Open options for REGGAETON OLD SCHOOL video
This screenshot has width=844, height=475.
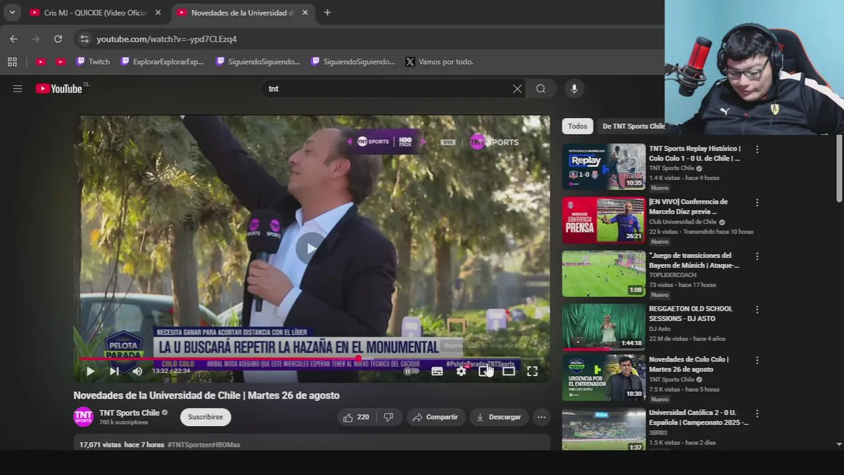click(757, 310)
